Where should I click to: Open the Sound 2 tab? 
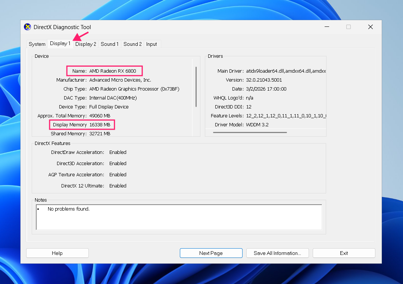click(x=132, y=44)
